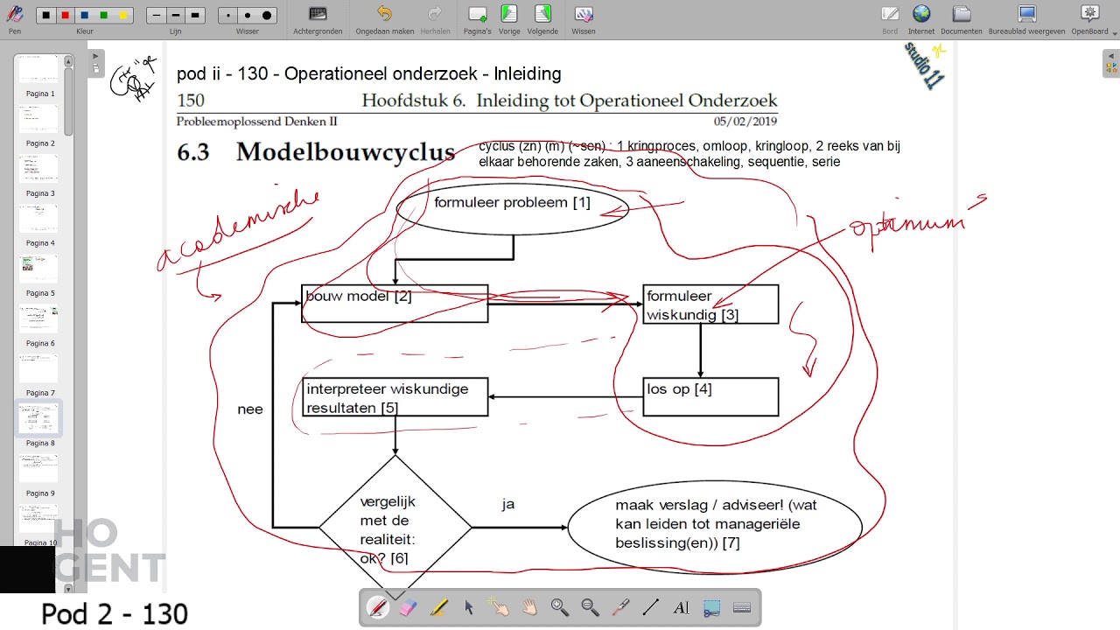The height and width of the screenshot is (630, 1120).
Task: Pick the black pen color
Action: click(46, 16)
